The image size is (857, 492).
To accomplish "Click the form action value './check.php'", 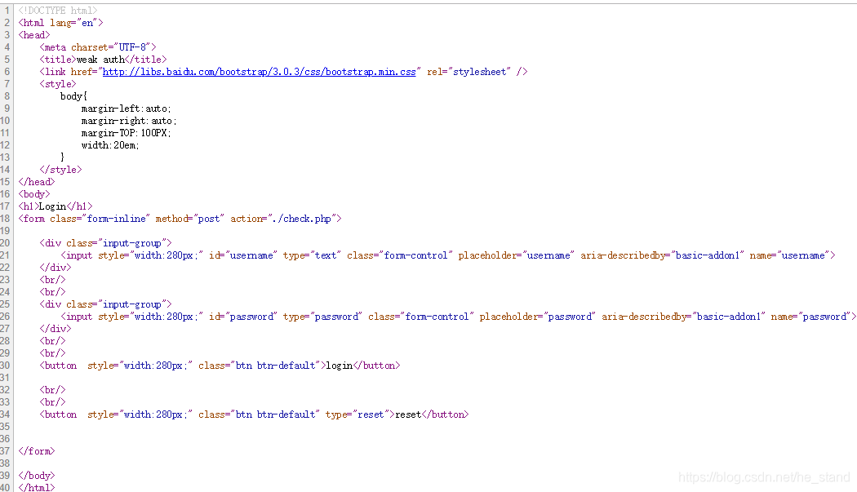I will click(x=304, y=219).
